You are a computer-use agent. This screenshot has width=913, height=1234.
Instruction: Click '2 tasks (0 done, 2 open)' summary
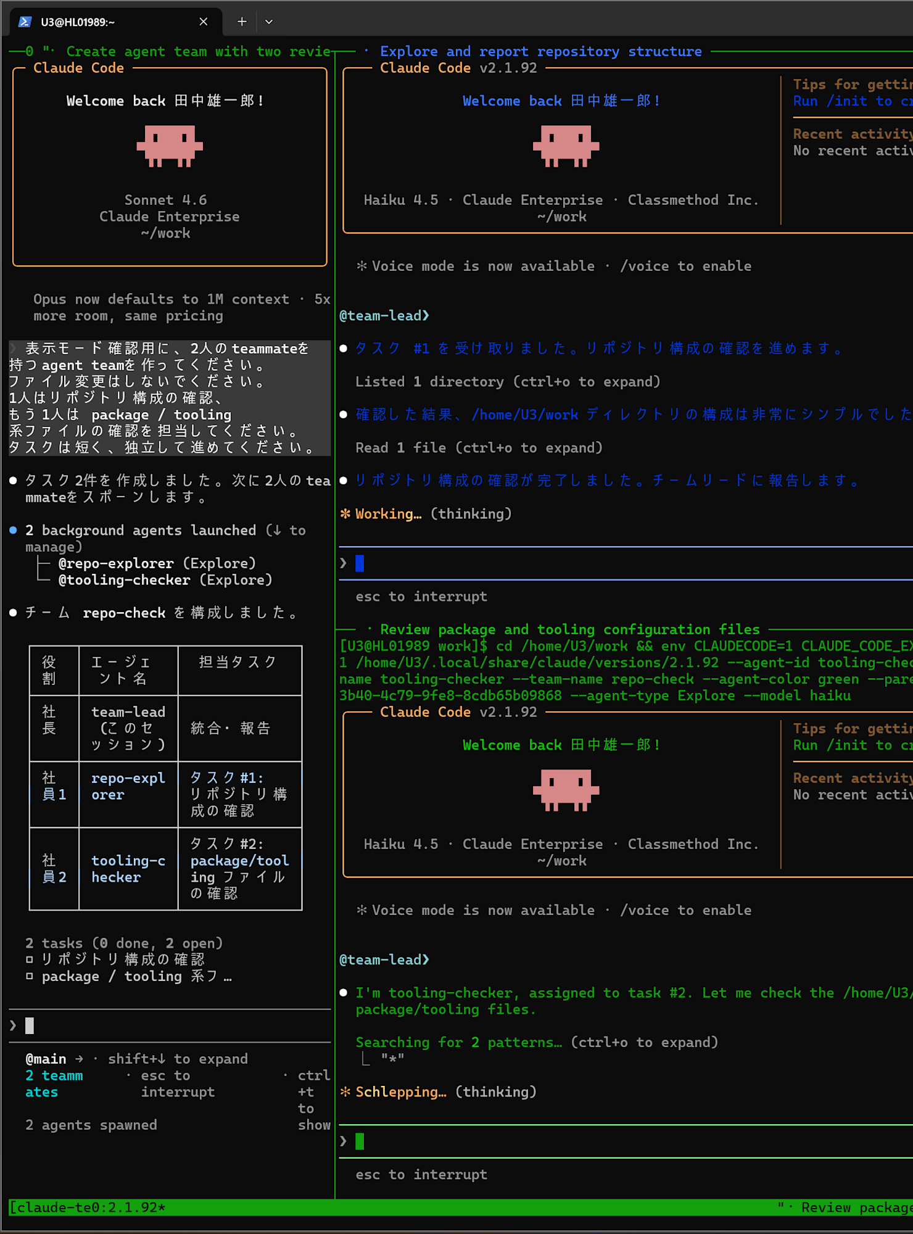click(x=124, y=943)
